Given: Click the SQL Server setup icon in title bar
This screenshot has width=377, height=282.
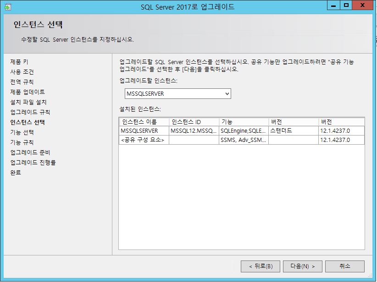Looking at the screenshot, I should tap(7, 7).
